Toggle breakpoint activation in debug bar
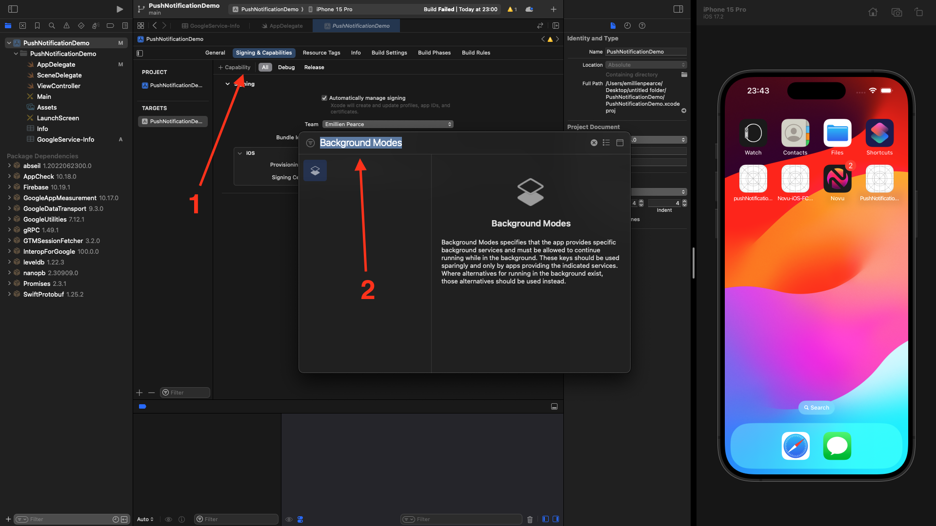936x526 pixels. 142,406
